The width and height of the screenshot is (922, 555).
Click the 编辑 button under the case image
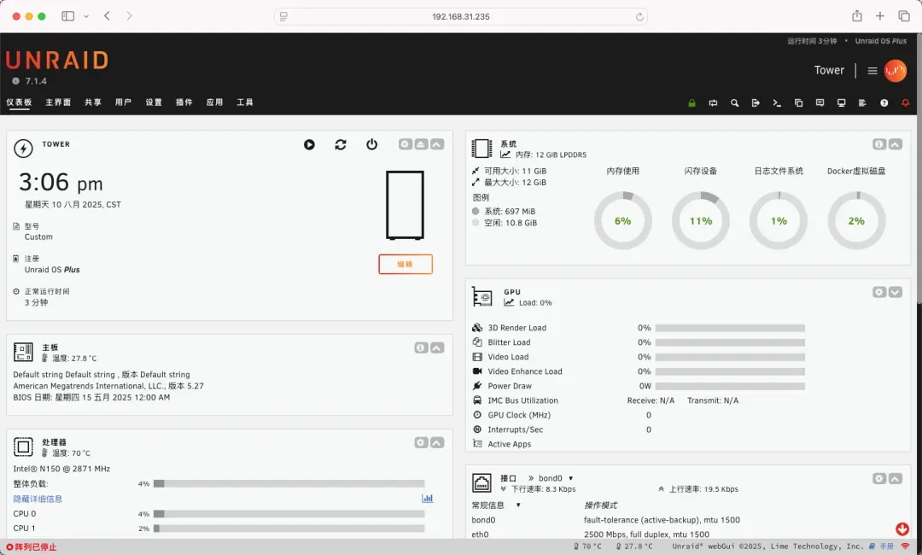(405, 265)
